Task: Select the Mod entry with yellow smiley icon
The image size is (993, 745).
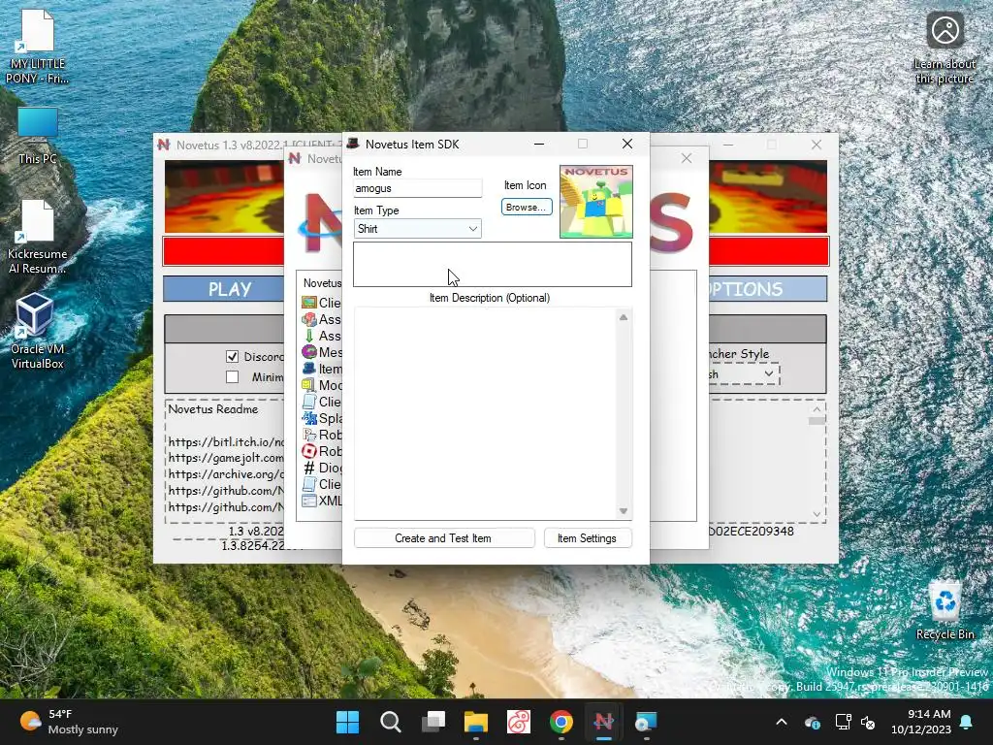Action: pos(322,385)
